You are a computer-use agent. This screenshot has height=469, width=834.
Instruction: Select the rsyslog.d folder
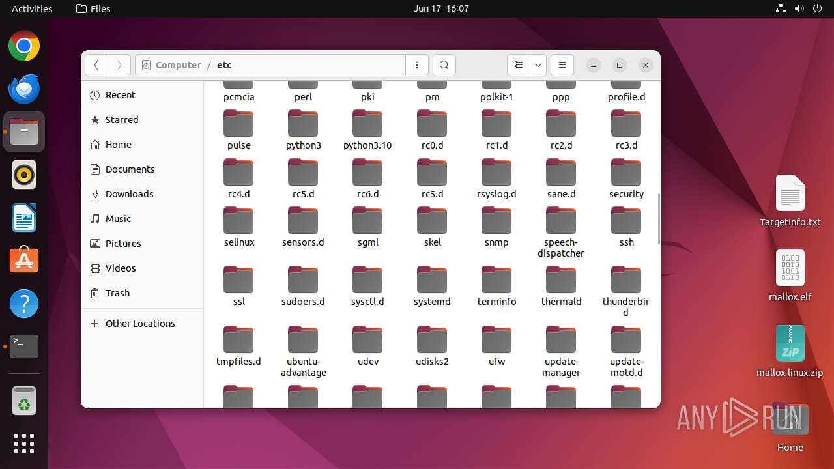coord(496,180)
